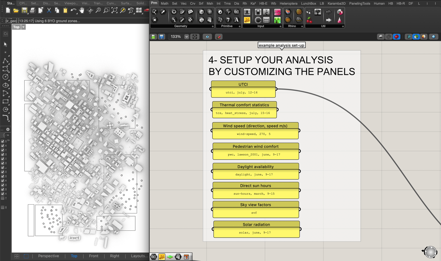Image resolution: width=441 pixels, height=261 pixels.
Task: Expand the Rhino component panel
Action: click(302, 26)
